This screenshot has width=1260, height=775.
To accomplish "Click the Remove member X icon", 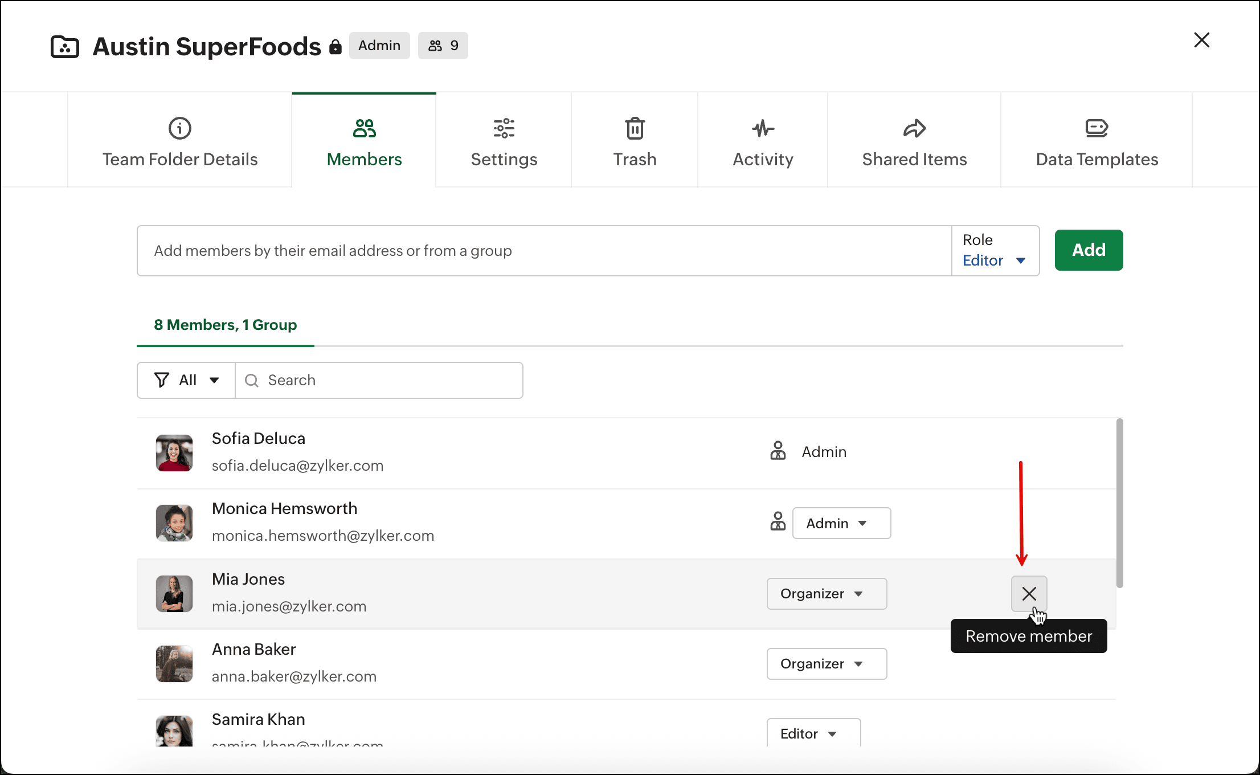I will (1029, 593).
